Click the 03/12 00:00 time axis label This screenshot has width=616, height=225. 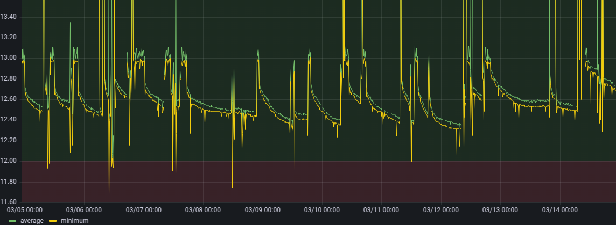(x=441, y=209)
